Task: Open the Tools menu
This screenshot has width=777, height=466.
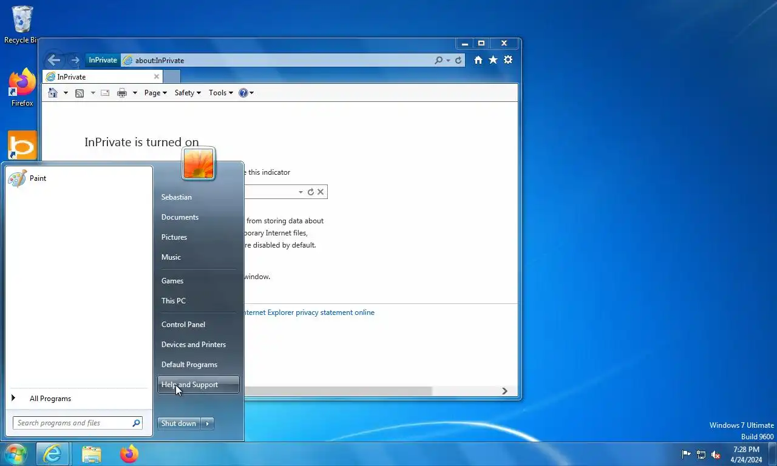Action: click(221, 93)
